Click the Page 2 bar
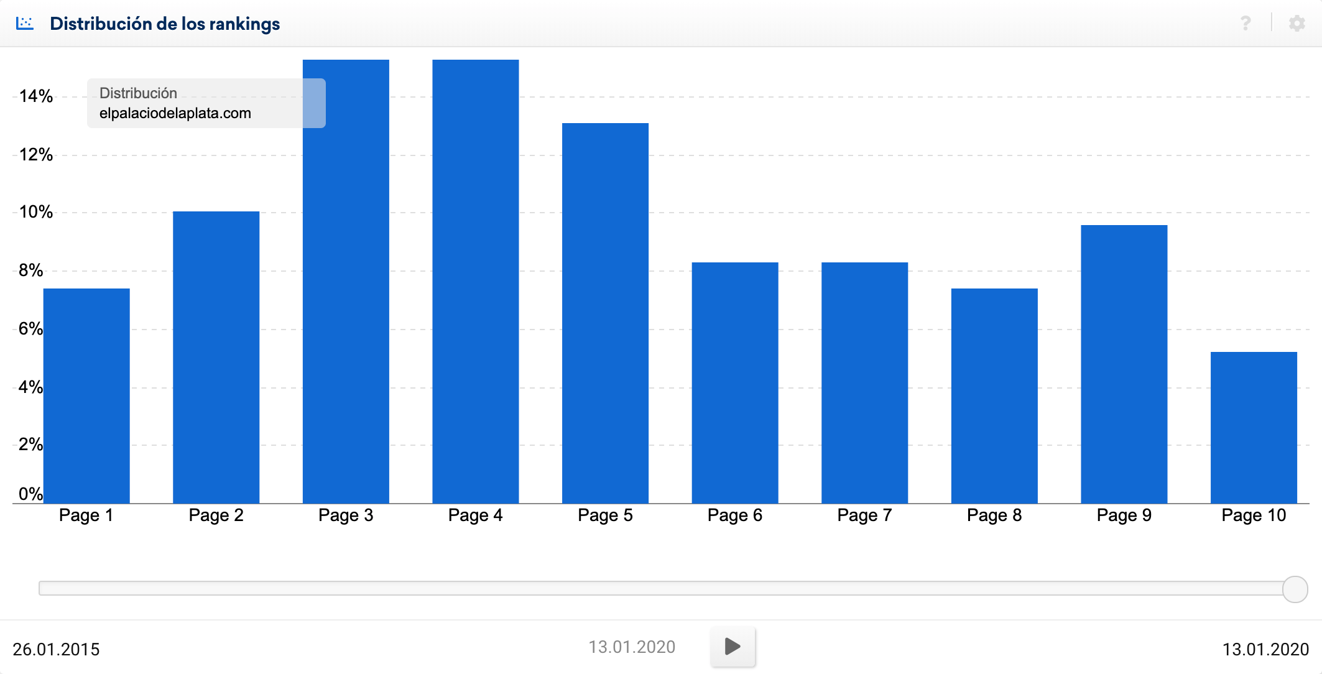1322x674 pixels. (x=216, y=358)
